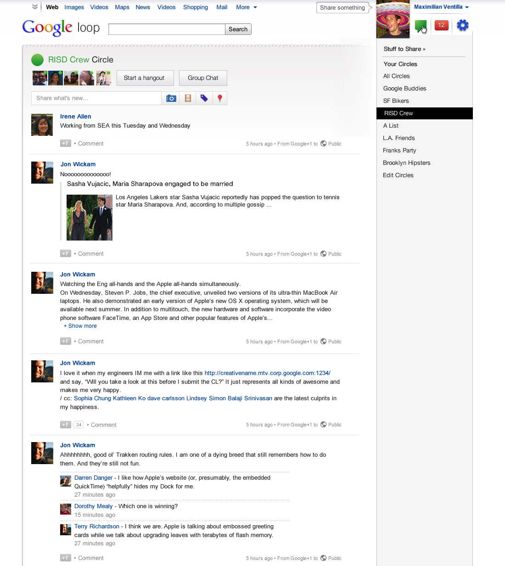
Task: Expand post with Show more link
Action: click(80, 326)
